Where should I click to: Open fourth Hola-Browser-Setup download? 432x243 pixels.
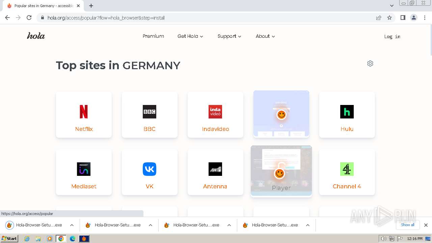tap(270, 225)
